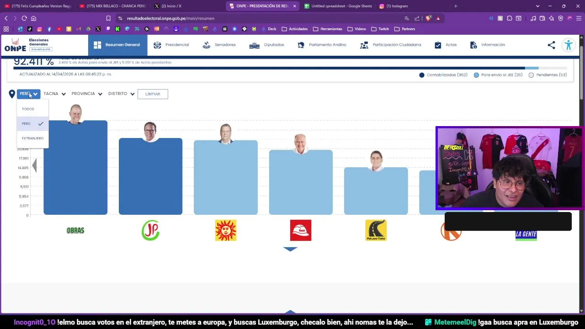Open the Instagram bookmark icon
Screen dimensions: 585x329
pyautogui.click(x=39, y=29)
